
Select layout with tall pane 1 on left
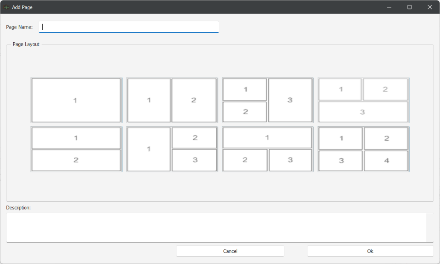click(x=172, y=149)
